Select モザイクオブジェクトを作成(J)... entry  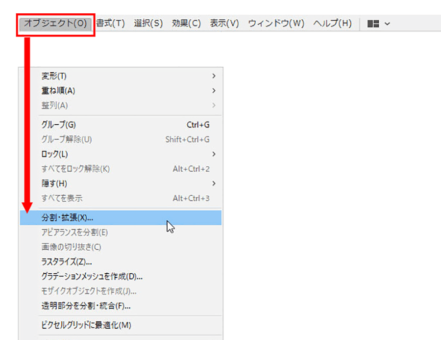[x=121, y=291]
